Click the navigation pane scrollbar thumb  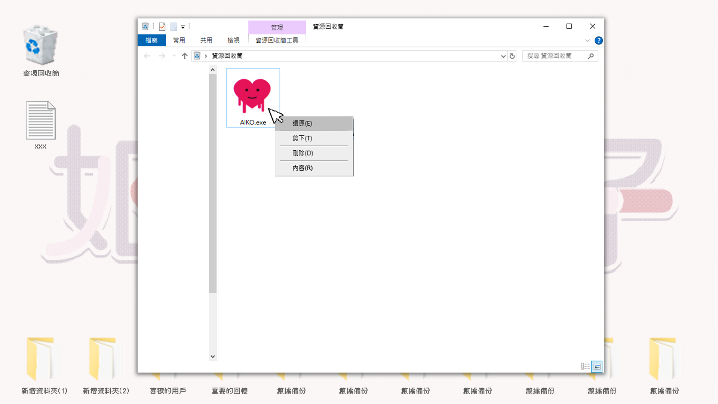(x=213, y=183)
